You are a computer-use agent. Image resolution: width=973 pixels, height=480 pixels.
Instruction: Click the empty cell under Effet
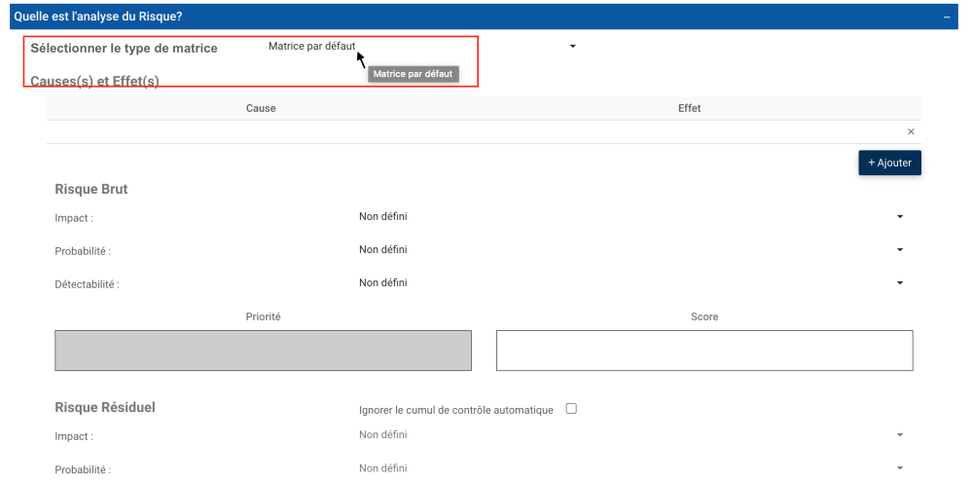point(689,131)
